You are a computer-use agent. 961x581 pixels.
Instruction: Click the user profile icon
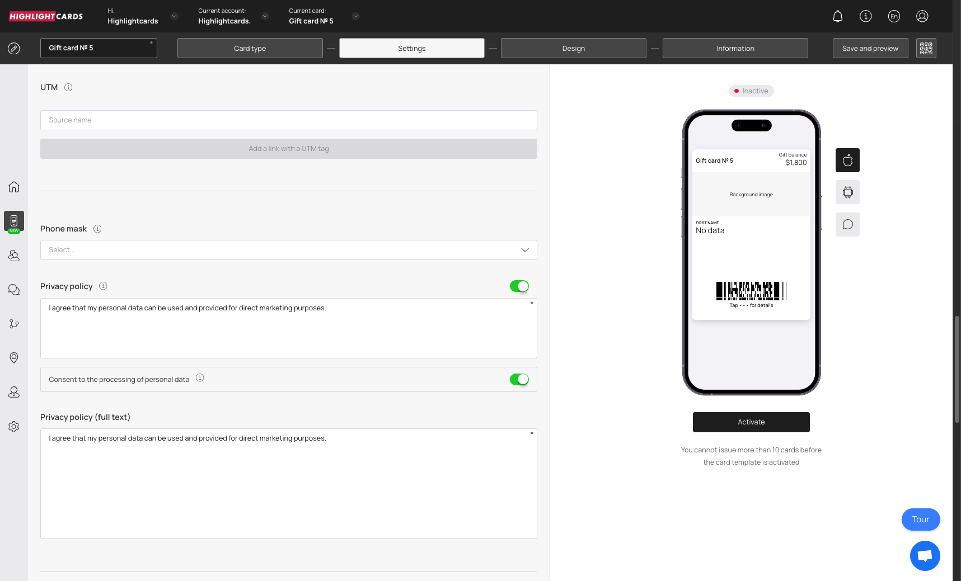click(x=922, y=16)
